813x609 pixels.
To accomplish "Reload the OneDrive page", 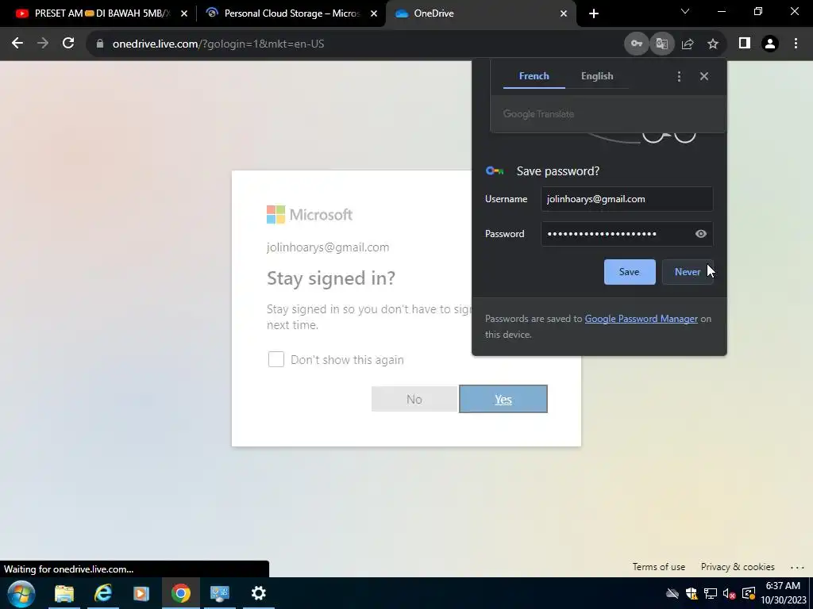I will coord(68,44).
